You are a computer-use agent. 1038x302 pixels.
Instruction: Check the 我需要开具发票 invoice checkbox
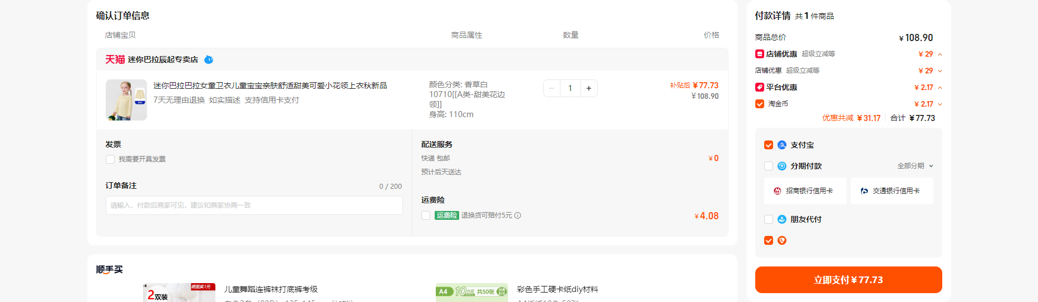(110, 159)
